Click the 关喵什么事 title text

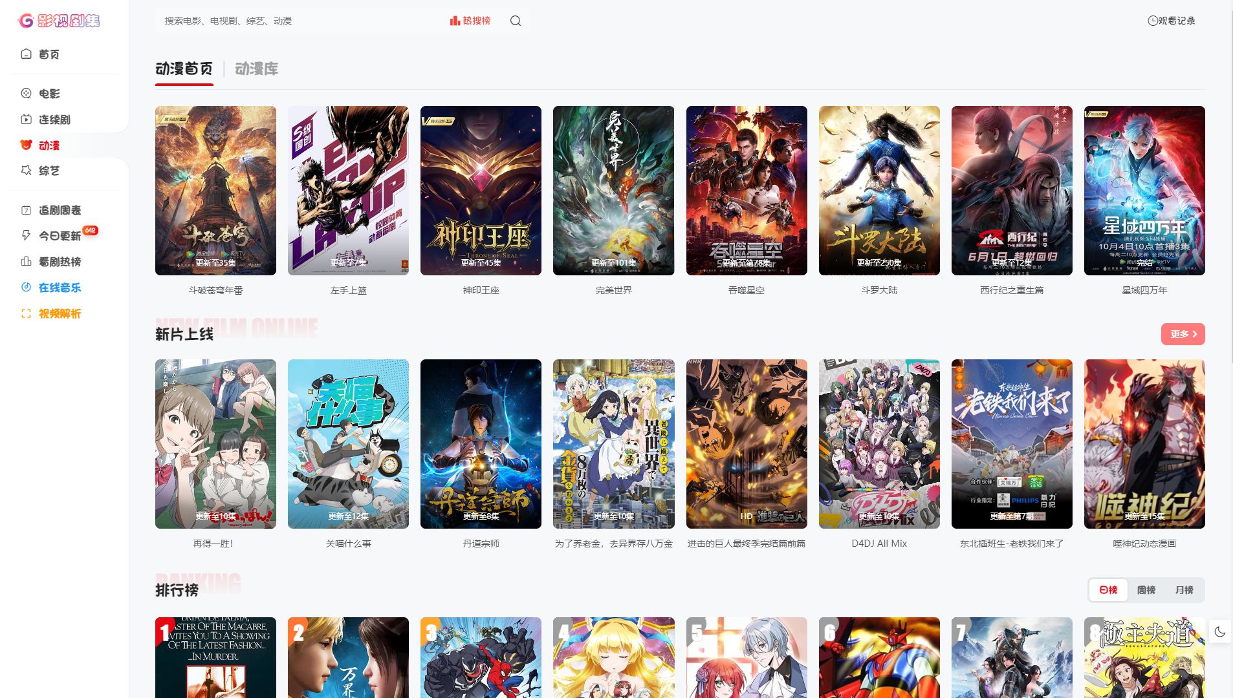(x=348, y=544)
